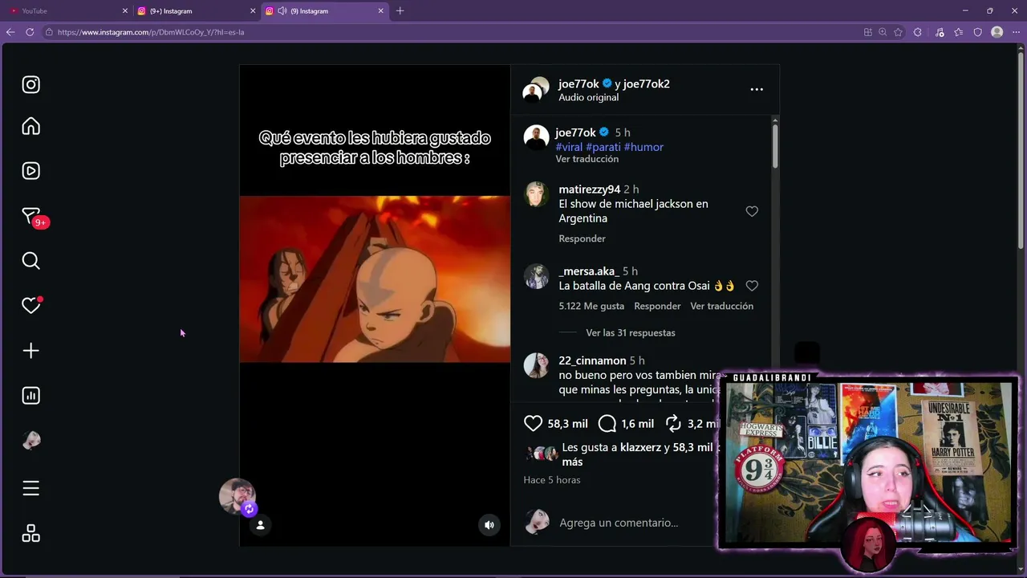Open Reels from the sidebar
Image resolution: width=1027 pixels, height=578 pixels.
coord(30,171)
